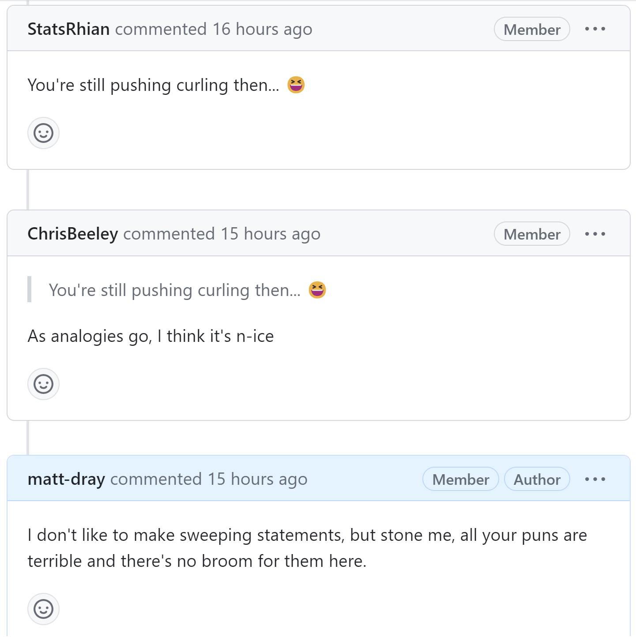Screen dimensions: 636x637
Task: Open StatsRhian's profile
Action: (68, 29)
